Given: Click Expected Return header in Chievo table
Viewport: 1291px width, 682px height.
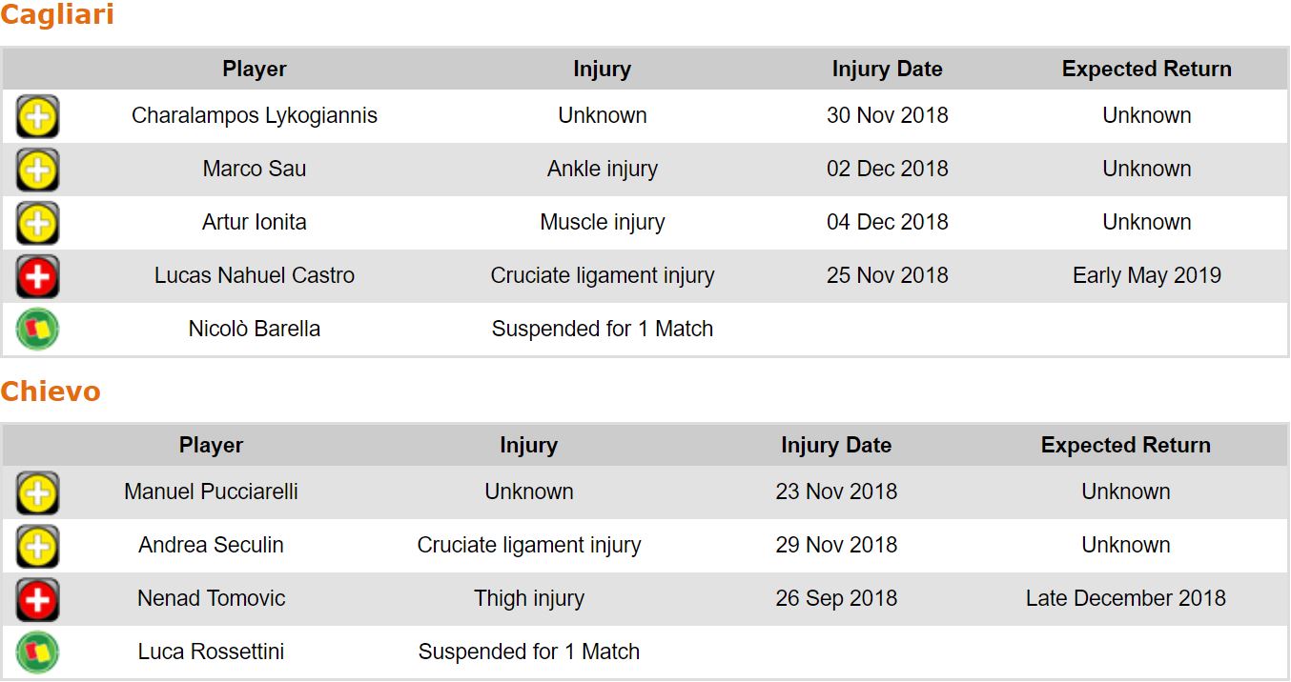Looking at the screenshot, I should [x=1125, y=445].
